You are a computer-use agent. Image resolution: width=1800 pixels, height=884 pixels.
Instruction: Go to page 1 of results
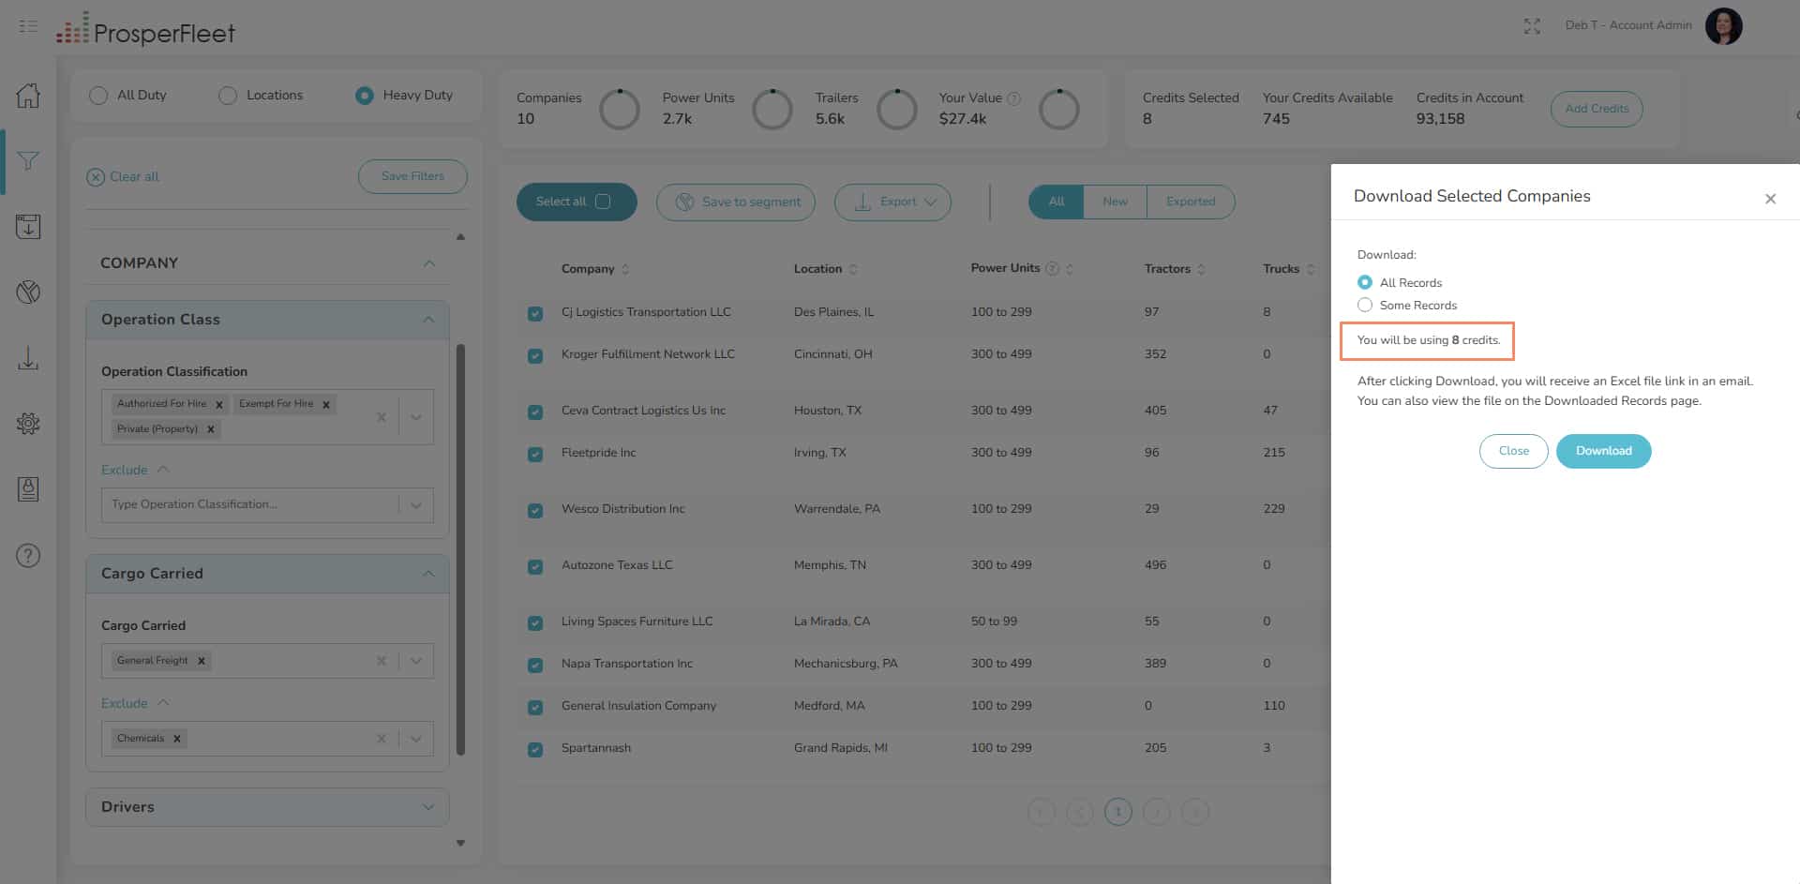click(x=1117, y=812)
